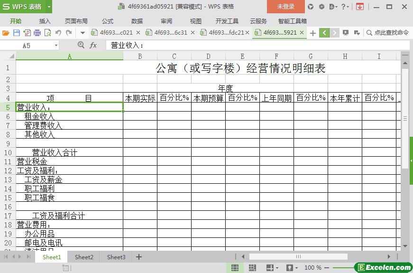
Task: Open the 数据 ribbon tab
Action: click(x=137, y=21)
